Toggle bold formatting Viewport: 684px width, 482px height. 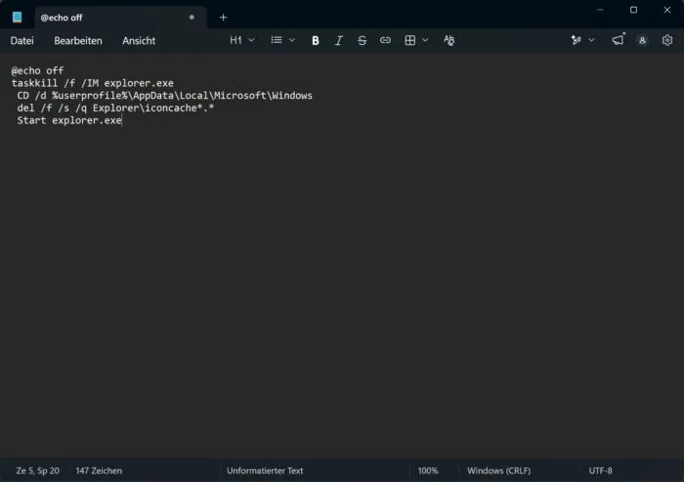point(316,41)
